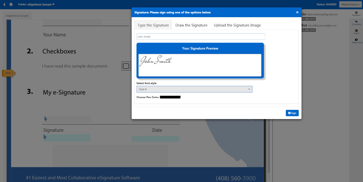Click the black pen color swatch

point(170,97)
